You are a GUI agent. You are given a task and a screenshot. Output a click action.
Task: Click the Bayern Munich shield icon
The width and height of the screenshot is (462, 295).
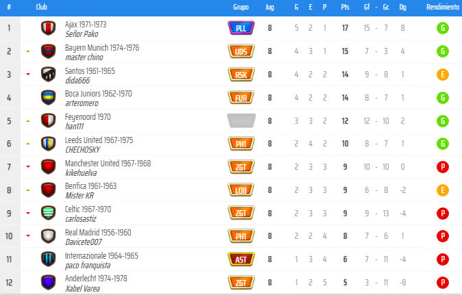(x=48, y=51)
